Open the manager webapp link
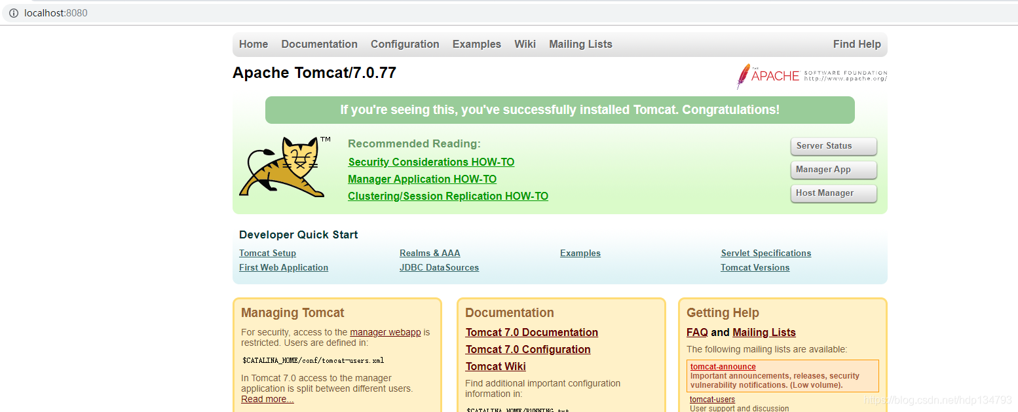This screenshot has width=1018, height=412. click(x=385, y=332)
